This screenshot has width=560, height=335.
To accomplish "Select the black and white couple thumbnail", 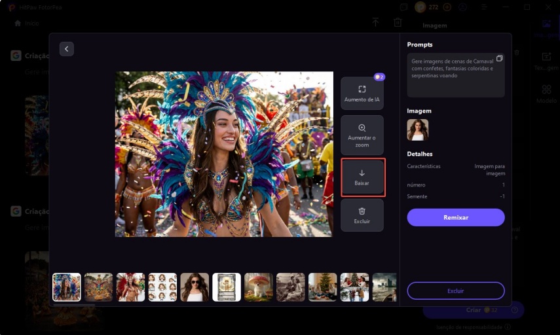I will point(291,287).
